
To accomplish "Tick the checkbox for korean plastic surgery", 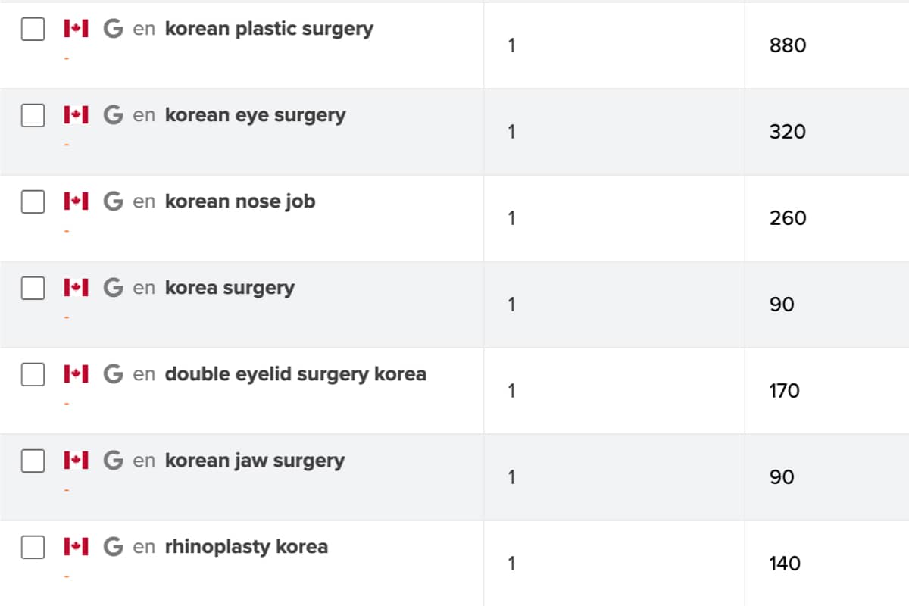I will click(x=33, y=30).
